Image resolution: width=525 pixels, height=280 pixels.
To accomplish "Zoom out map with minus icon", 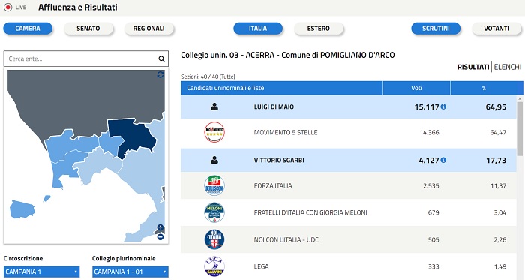I will [x=160, y=237].
